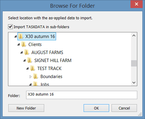Image resolution: width=145 pixels, height=119 pixels.
Task: Collapse the TEST TRACK tree node
Action: point(27,68)
